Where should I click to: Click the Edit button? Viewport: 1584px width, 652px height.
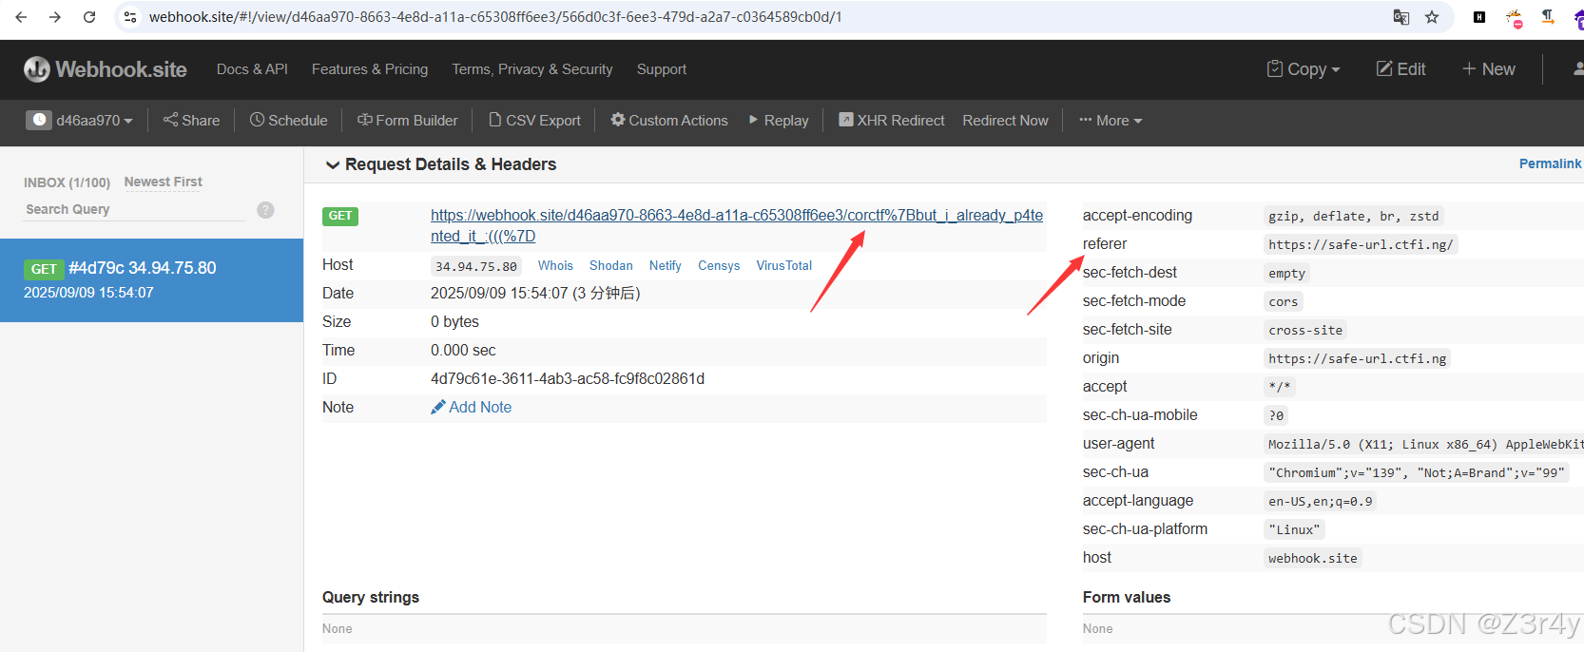tap(1401, 69)
